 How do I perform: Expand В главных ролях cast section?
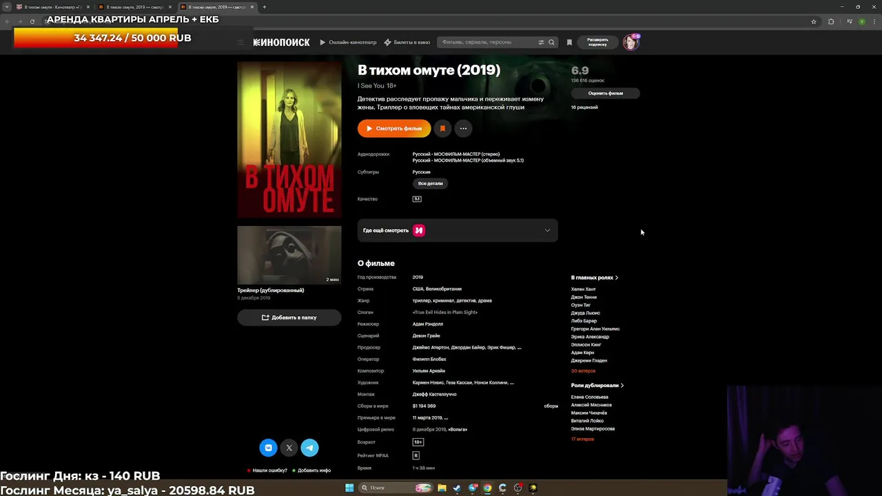(595, 278)
